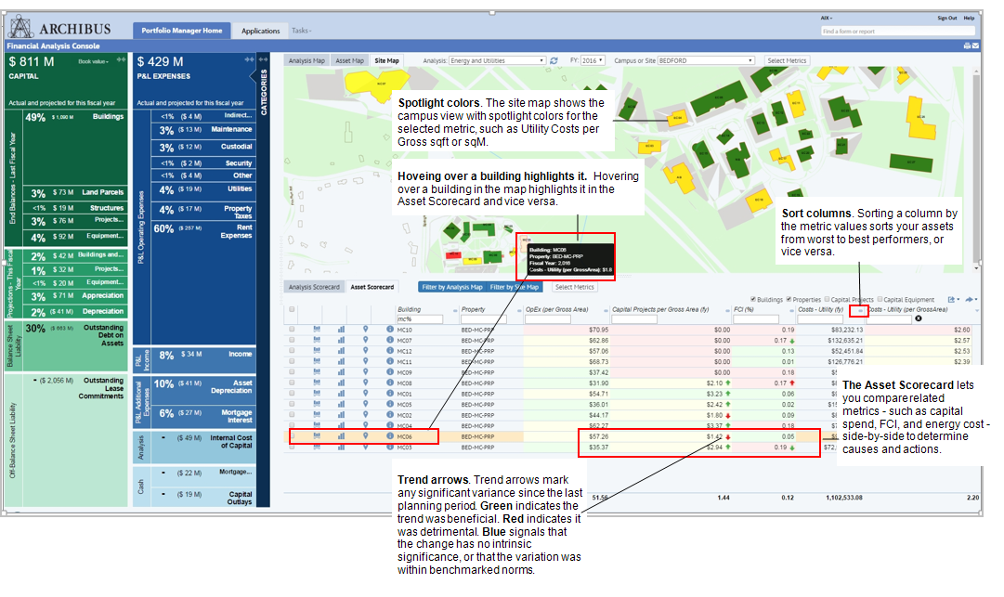
Task: Click the Categories panel expand arrows
Action: click(263, 59)
